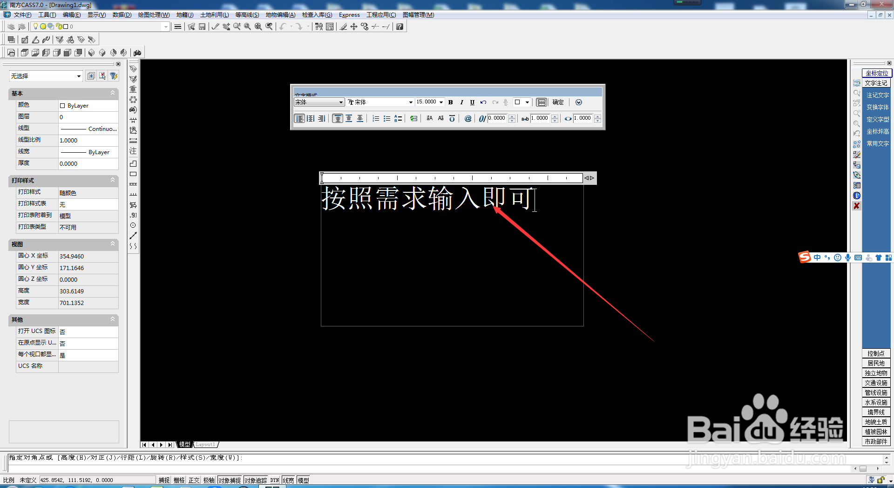Collapse the 视图 properties section

coord(112,244)
